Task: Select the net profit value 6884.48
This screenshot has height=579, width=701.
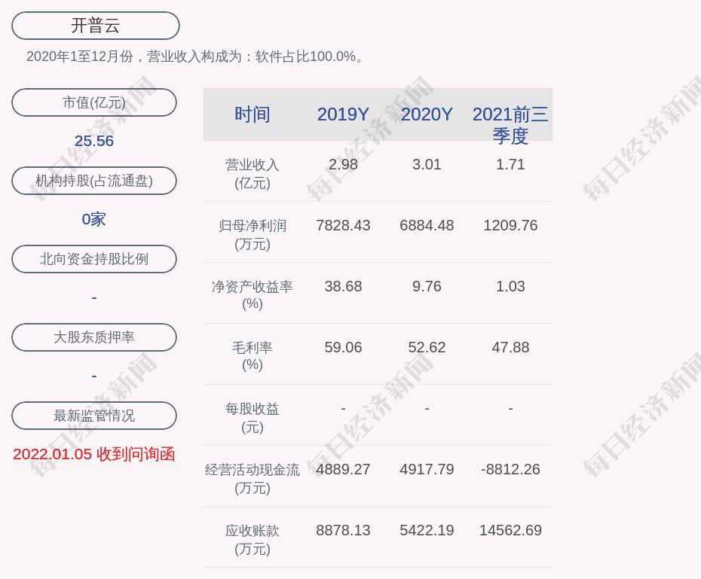Action: coord(427,225)
